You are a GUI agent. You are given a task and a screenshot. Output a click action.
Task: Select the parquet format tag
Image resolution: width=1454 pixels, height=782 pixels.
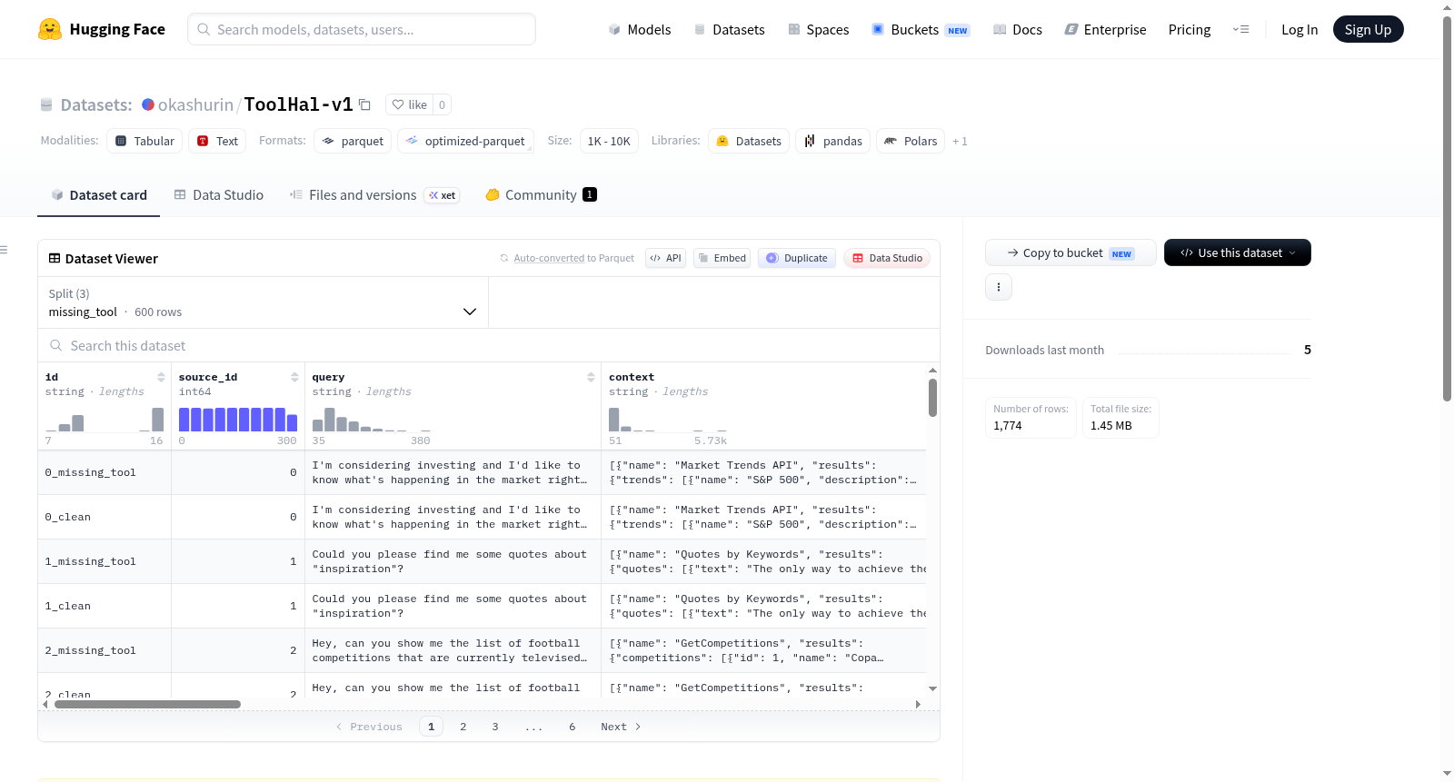click(x=353, y=141)
